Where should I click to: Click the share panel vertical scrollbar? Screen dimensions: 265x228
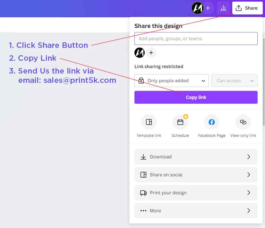click(x=263, y=77)
